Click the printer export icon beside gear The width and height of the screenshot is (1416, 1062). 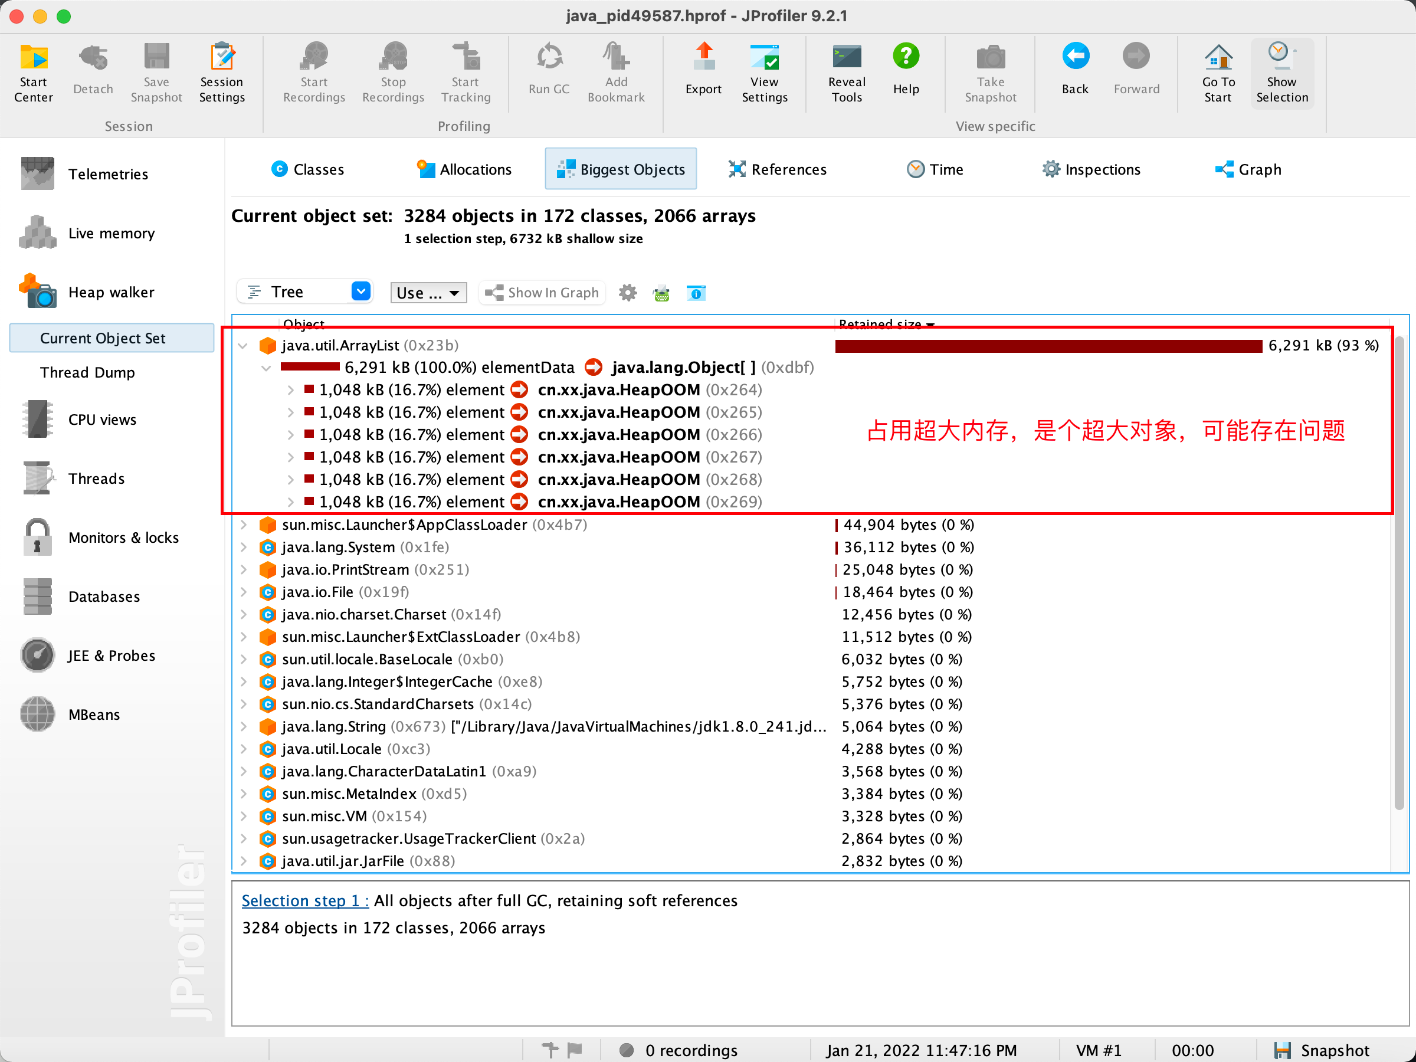(x=661, y=293)
